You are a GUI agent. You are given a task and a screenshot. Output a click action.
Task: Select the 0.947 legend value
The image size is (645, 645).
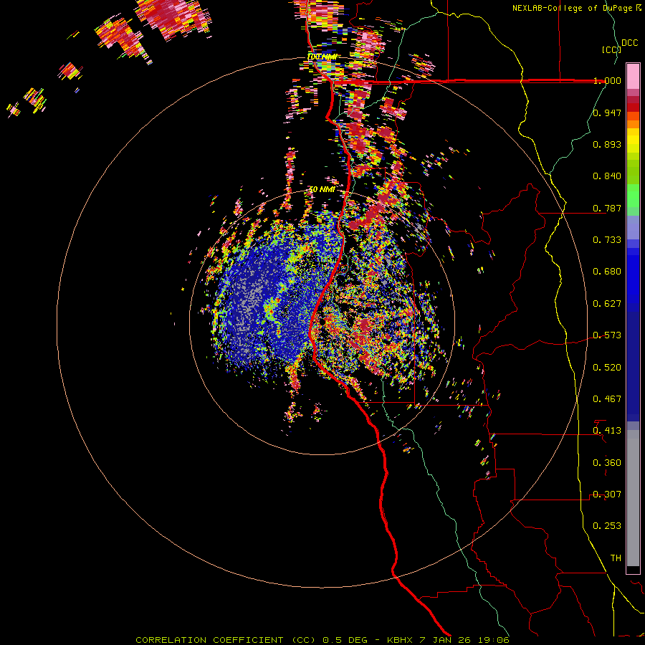pos(607,113)
